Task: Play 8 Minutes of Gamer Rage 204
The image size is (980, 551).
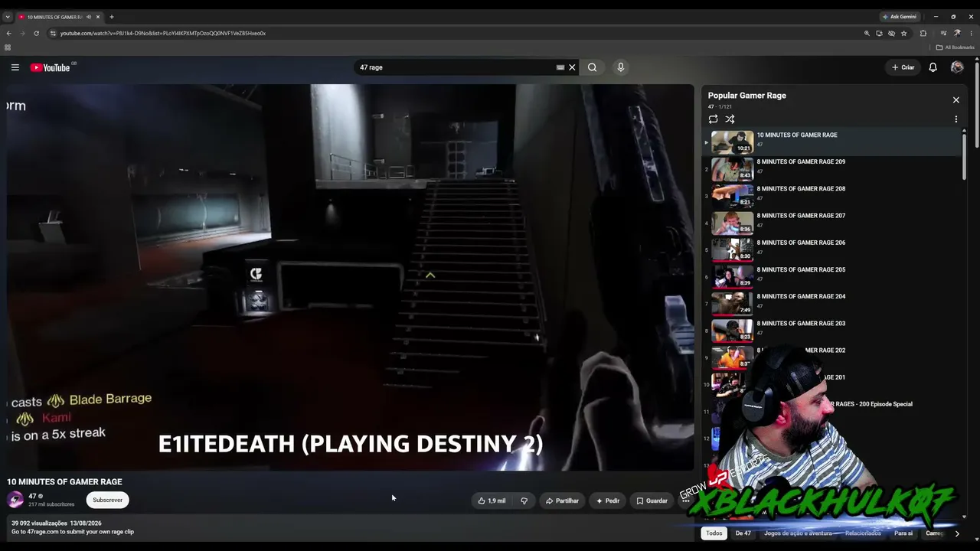Action: [833, 302]
